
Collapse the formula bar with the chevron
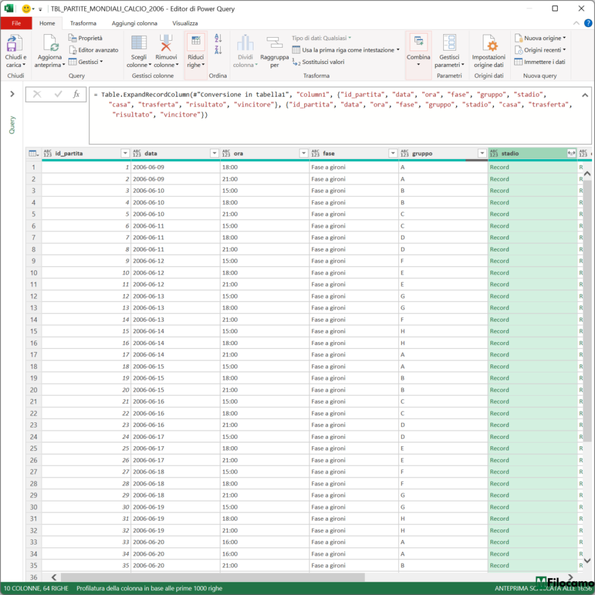pyautogui.click(x=585, y=95)
